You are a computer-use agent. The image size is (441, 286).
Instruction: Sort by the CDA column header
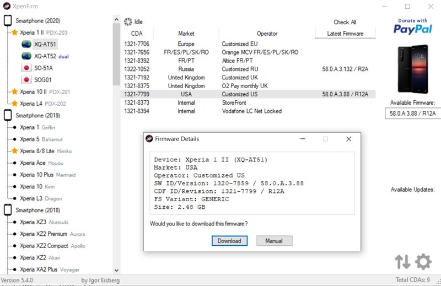[x=137, y=34]
